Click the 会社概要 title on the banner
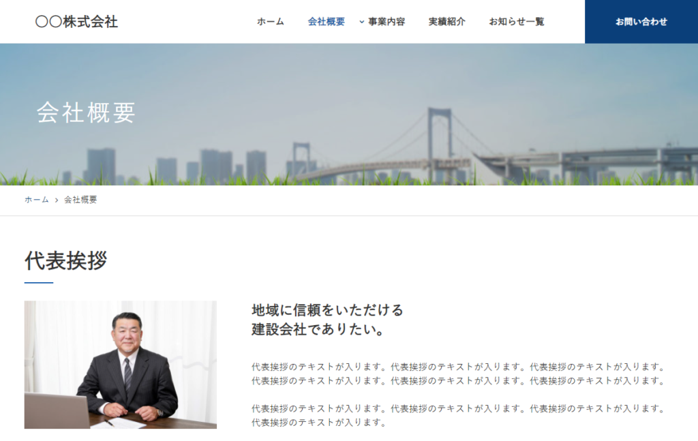The width and height of the screenshot is (698, 441). (x=86, y=112)
